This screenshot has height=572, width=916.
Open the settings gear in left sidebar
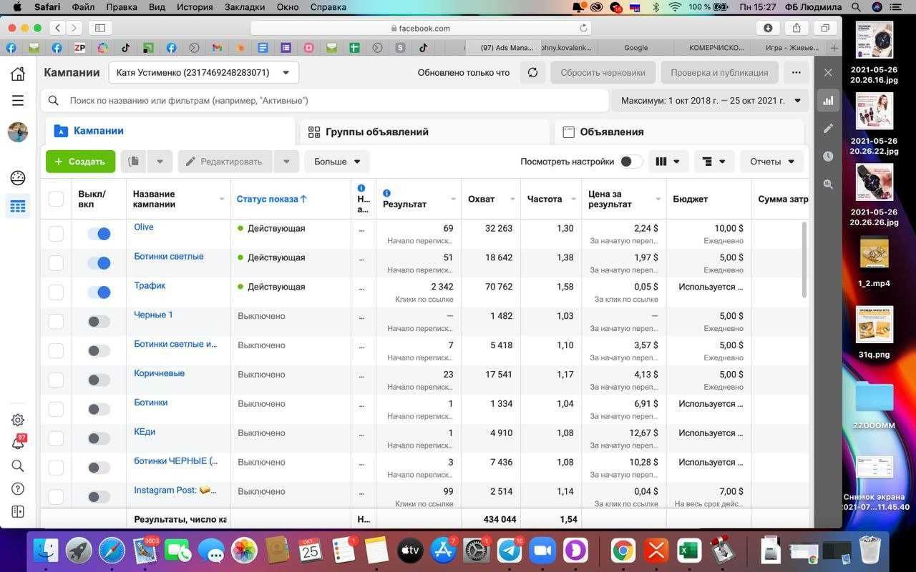pos(18,420)
